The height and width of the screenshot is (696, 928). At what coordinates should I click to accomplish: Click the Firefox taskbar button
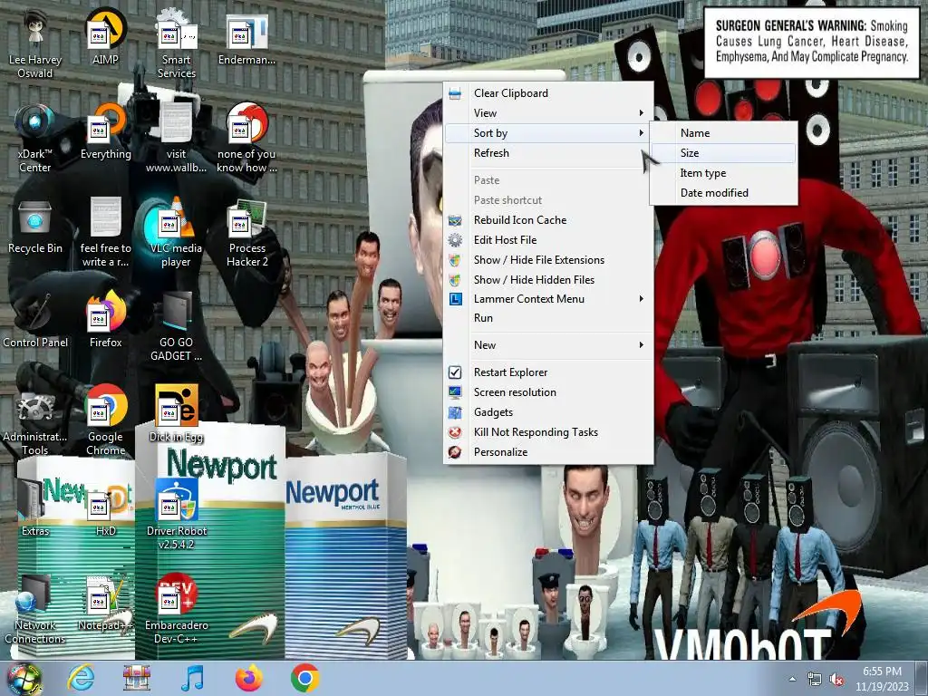tap(249, 679)
